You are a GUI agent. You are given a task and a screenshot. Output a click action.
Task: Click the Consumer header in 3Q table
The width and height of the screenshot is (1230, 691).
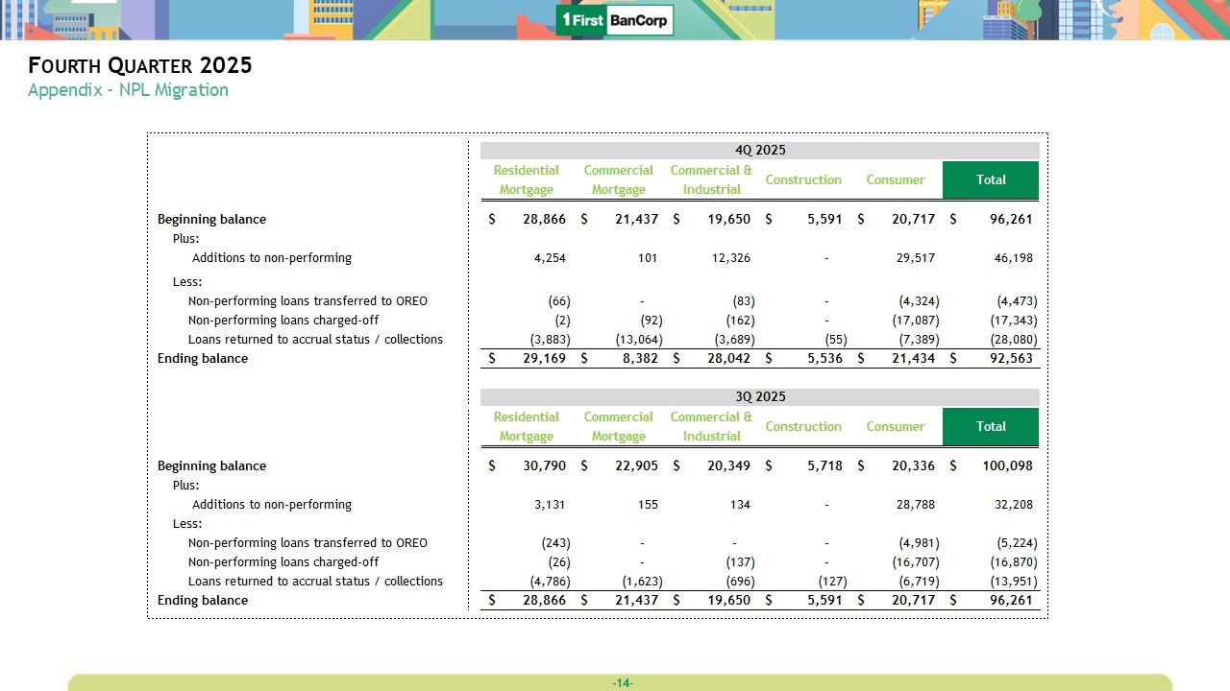pyautogui.click(x=895, y=427)
